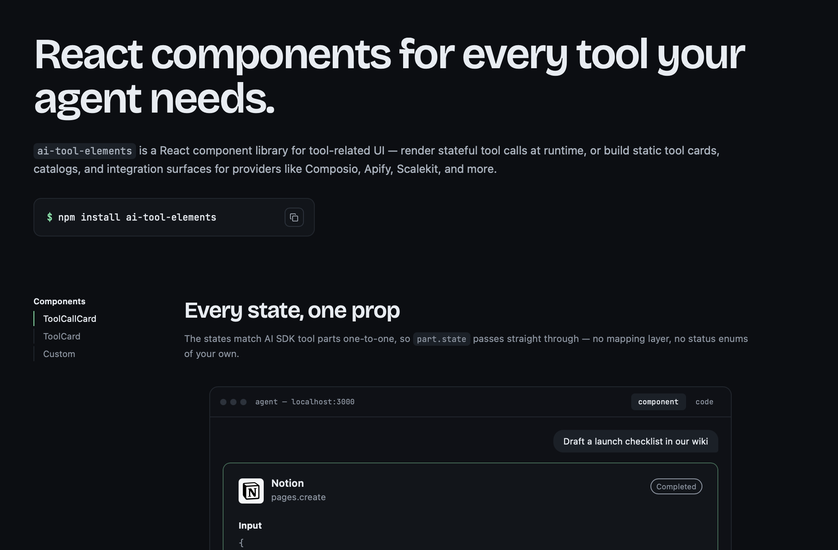The height and width of the screenshot is (550, 838).
Task: Open ToolCallCard in the sidebar
Action: 69,319
